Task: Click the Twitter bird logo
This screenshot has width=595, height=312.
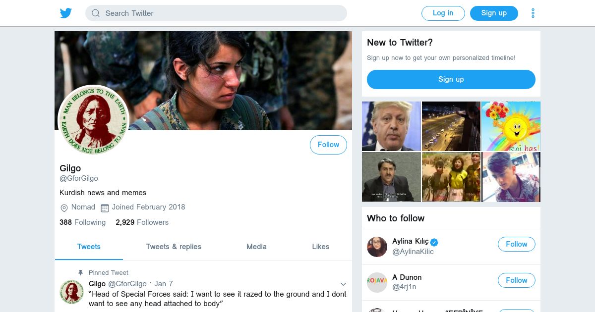Action: point(66,13)
